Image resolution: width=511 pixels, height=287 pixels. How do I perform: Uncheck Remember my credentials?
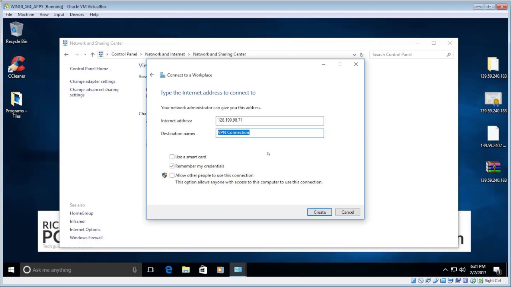pyautogui.click(x=172, y=166)
